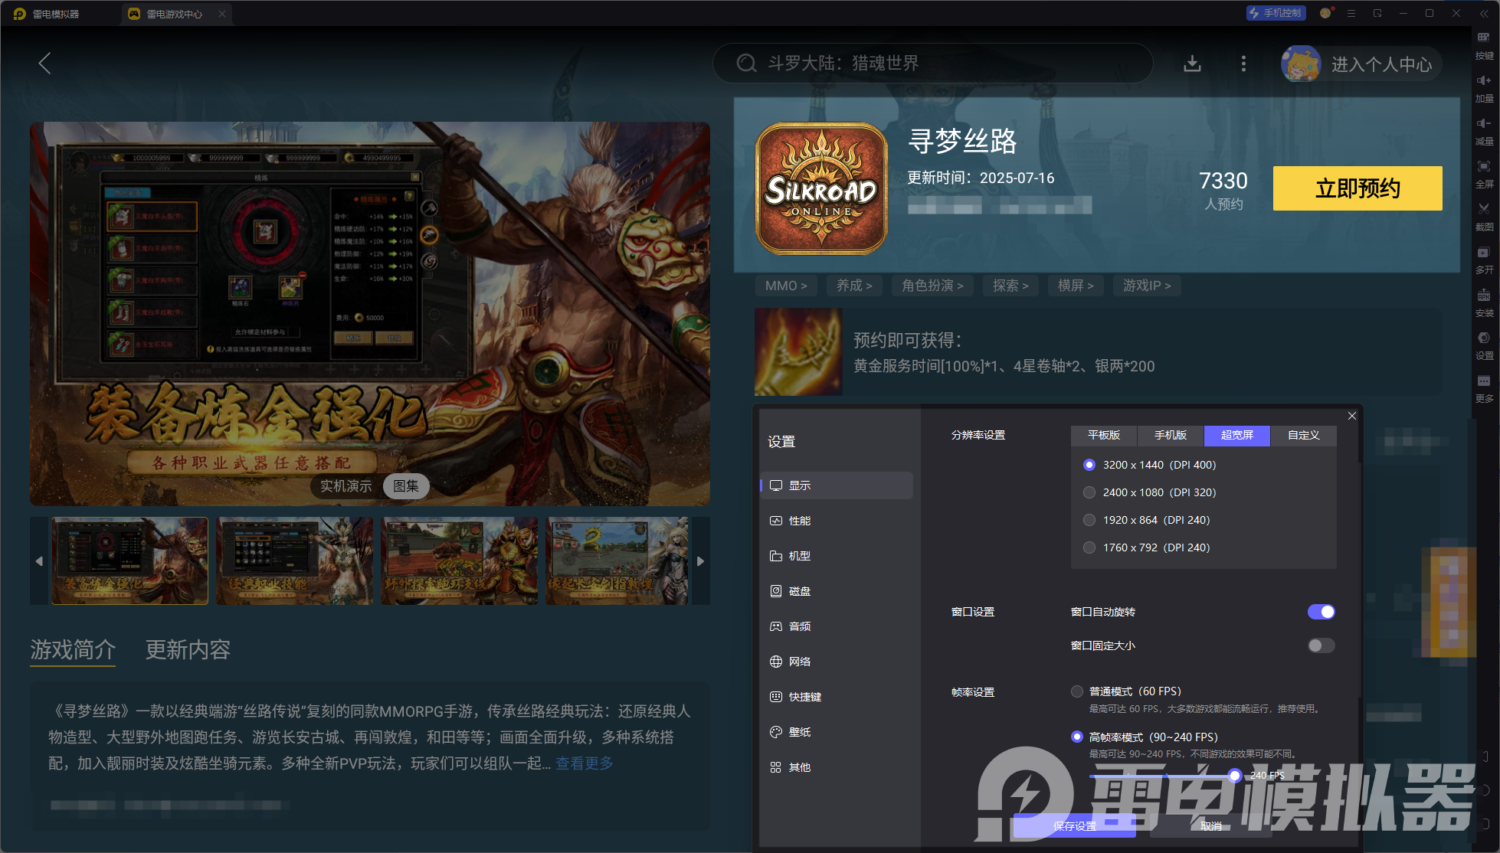Click the screenshot (截图) sidebar icon
This screenshot has width=1500, height=853.
coord(1484,211)
